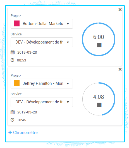Edit the 2019-03-28 date in first card
The width and height of the screenshot is (129, 148).
(27, 53)
